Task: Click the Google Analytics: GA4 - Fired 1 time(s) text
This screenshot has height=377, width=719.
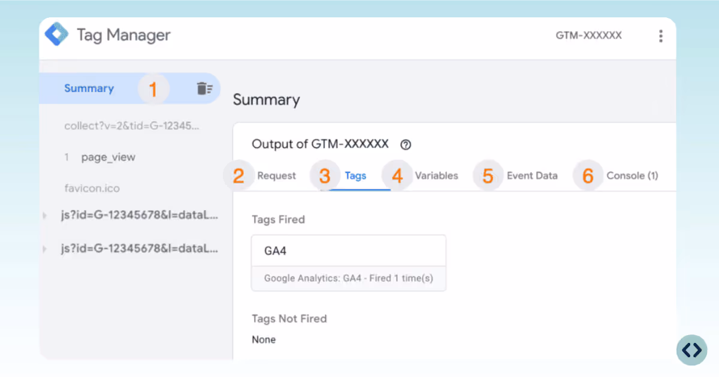Action: 348,278
